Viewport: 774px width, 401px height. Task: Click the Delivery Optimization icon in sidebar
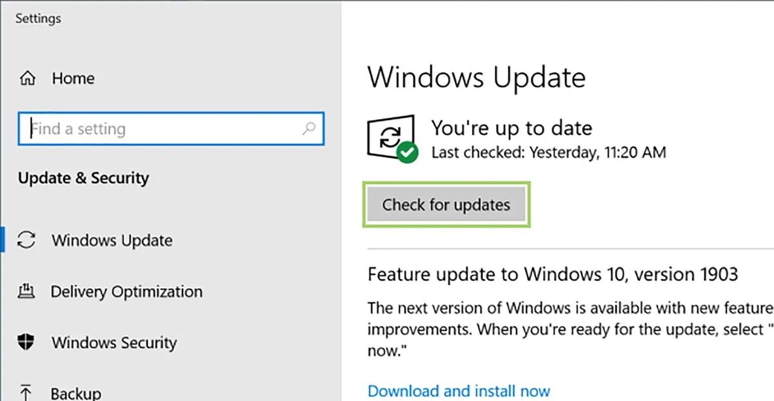point(27,291)
